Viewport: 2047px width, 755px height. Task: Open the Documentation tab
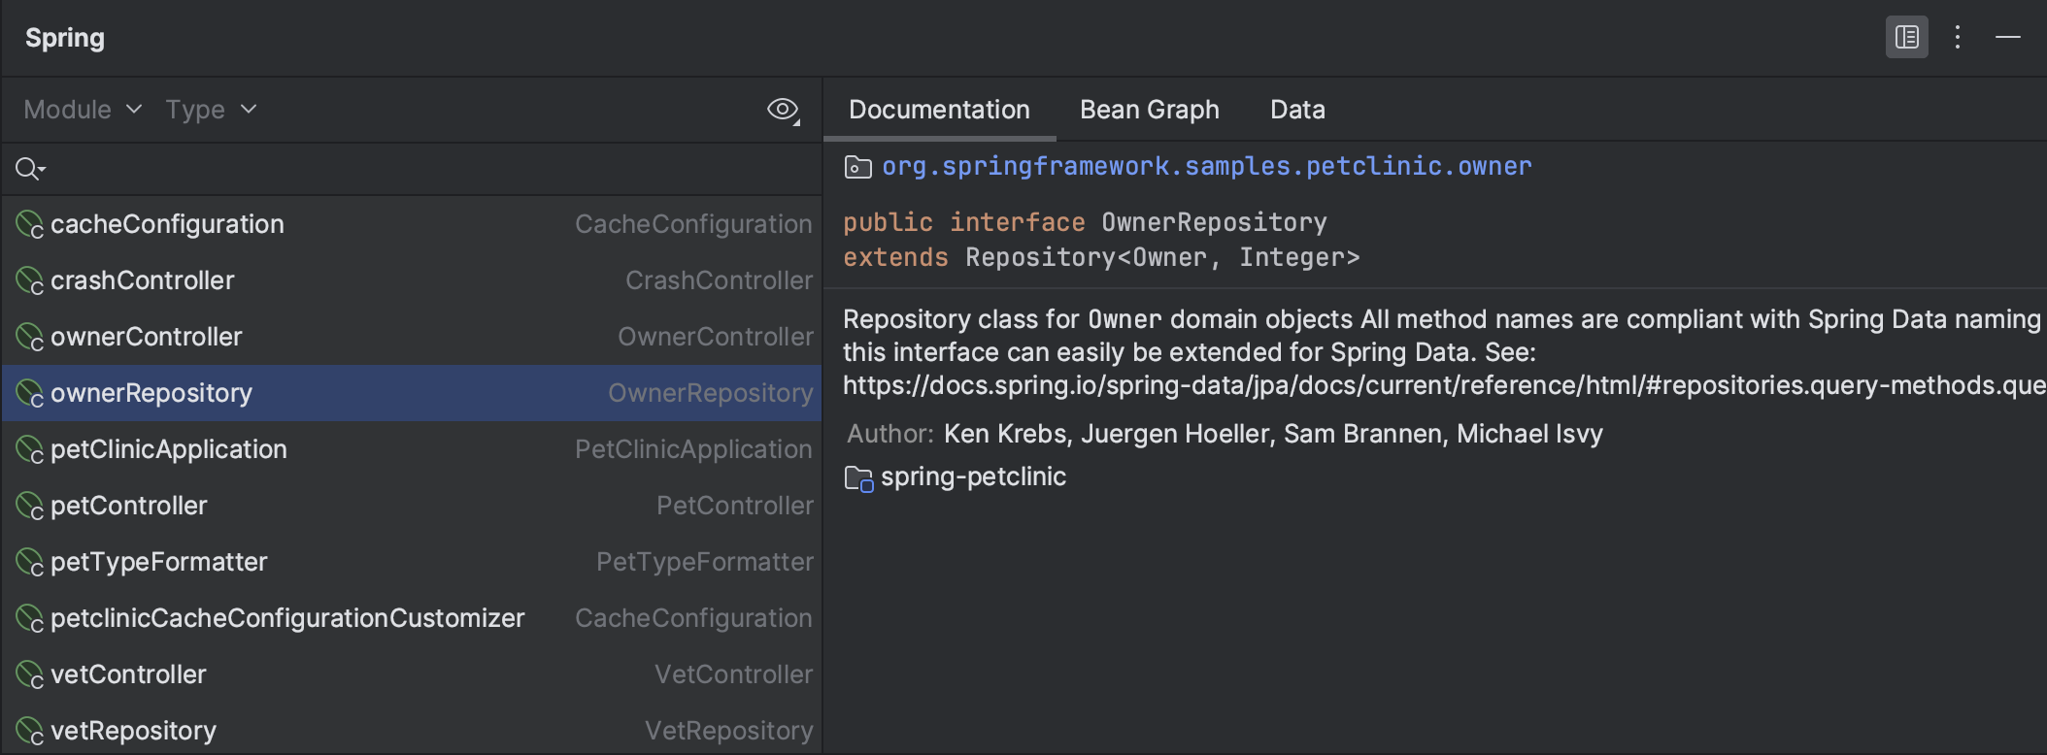(939, 110)
